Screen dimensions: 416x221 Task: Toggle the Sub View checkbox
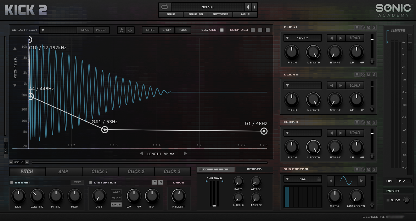pos(221,30)
